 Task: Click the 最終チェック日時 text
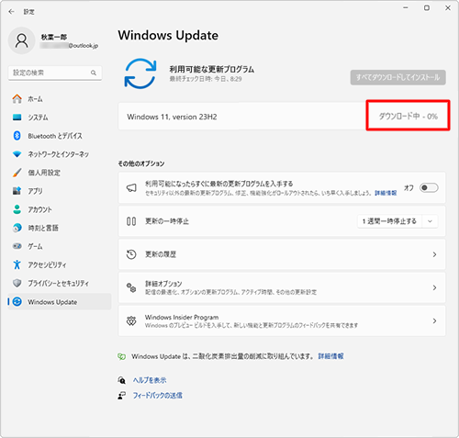[x=206, y=79]
